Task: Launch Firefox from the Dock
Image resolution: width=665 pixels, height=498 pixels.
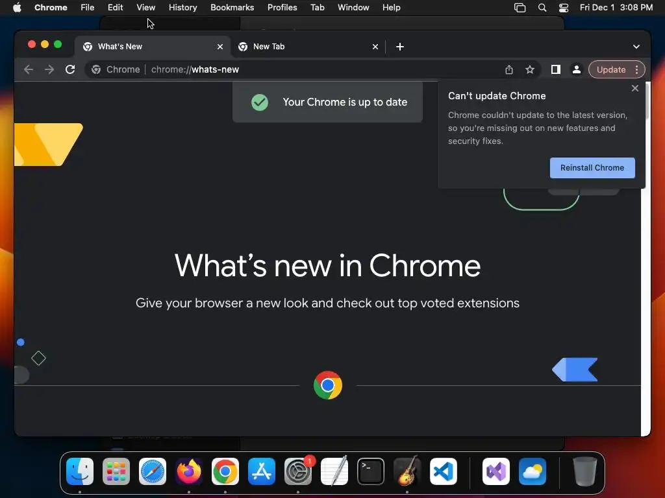Action: coord(189,471)
